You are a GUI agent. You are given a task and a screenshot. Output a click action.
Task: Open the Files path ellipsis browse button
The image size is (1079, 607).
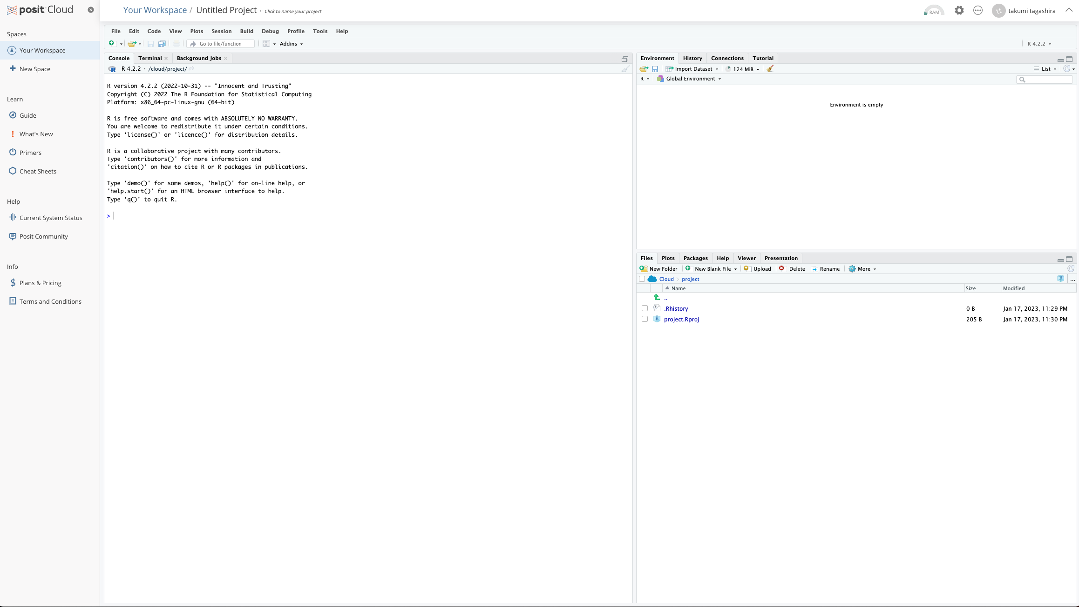1072,279
